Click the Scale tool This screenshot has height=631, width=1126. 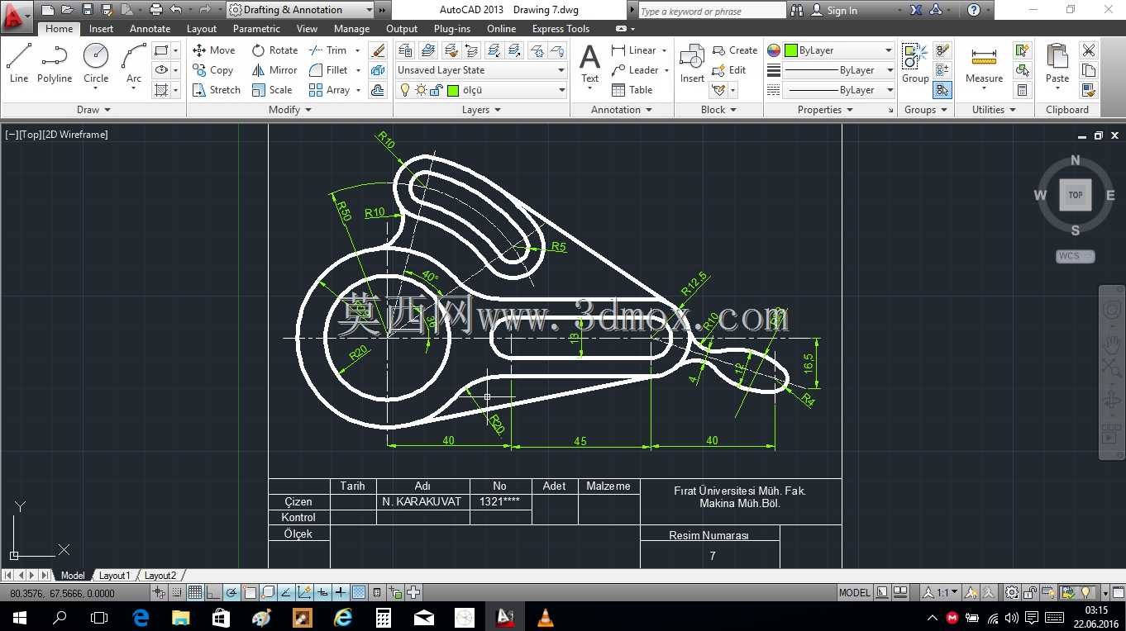272,90
